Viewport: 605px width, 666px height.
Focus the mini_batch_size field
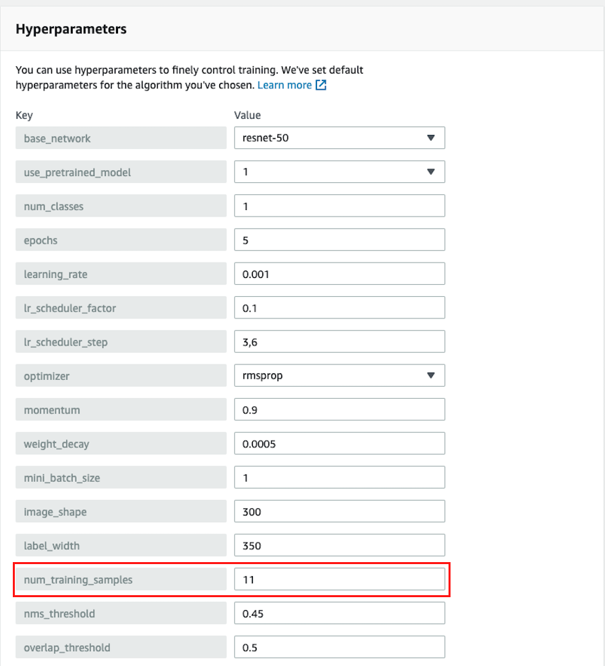[339, 478]
